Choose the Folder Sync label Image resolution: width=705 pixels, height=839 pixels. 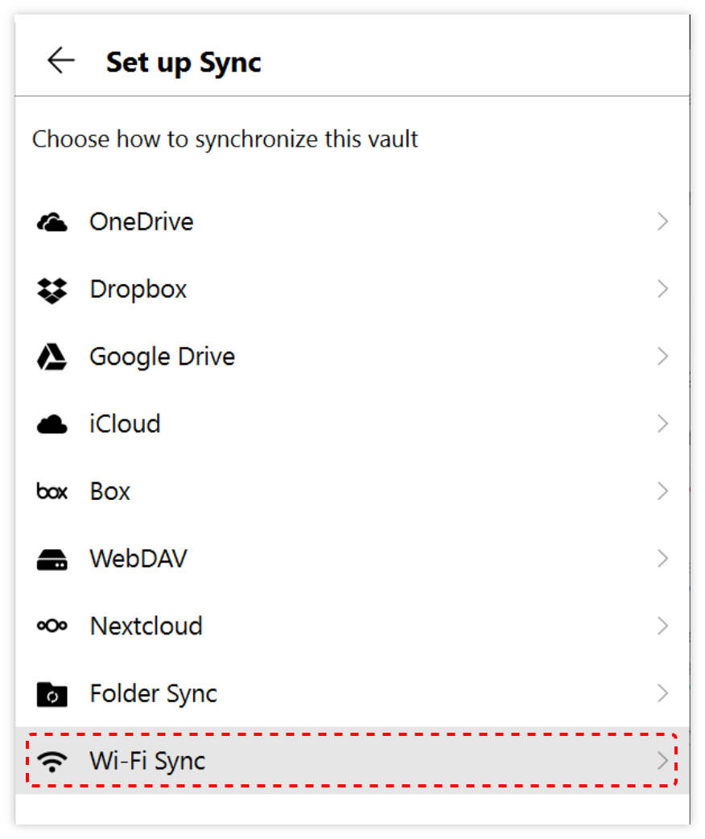(154, 695)
